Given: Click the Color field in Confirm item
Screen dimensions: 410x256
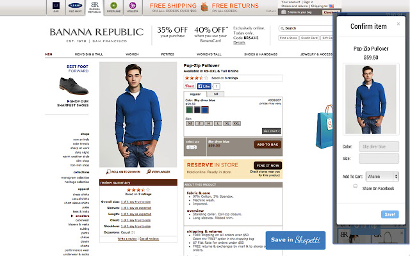Looking at the screenshot, I should tap(379, 147).
